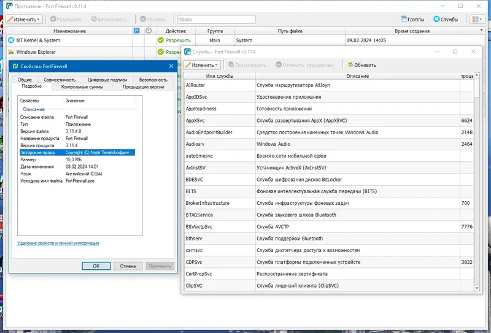Sort by the Наименование column header
This screenshot has width=491, height=333.
tap(69, 31)
